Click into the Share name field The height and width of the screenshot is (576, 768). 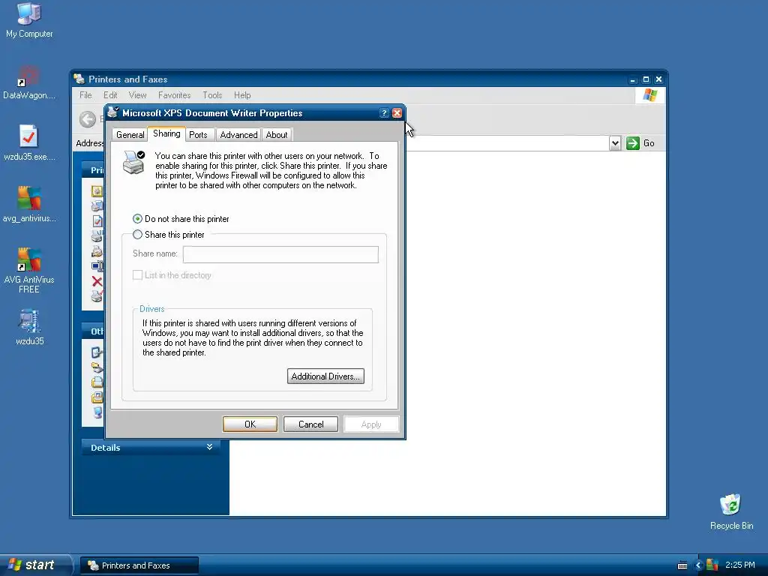click(x=280, y=254)
